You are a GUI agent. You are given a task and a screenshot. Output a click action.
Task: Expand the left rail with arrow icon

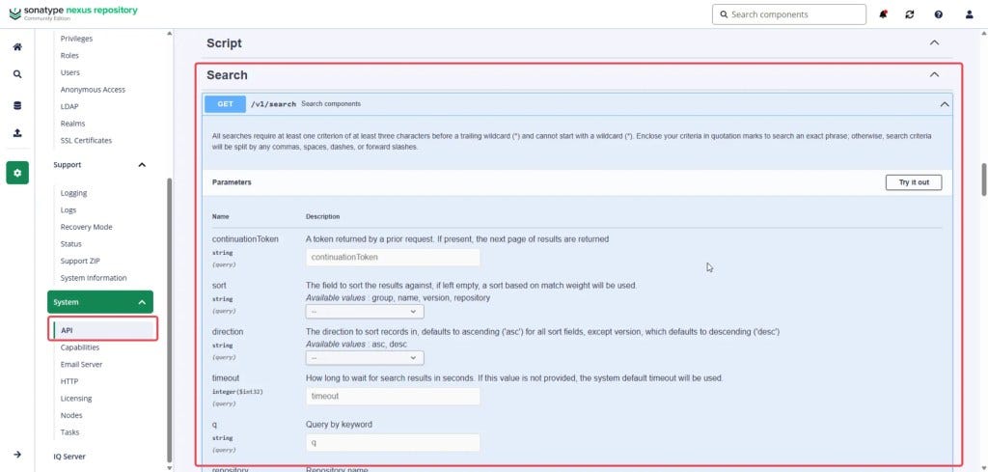click(17, 455)
